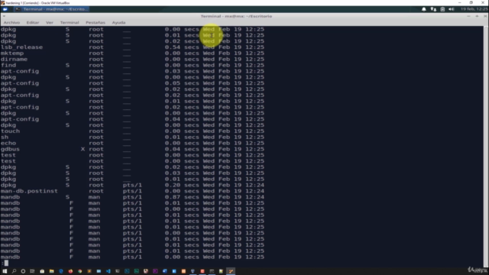Click the touch command name

click(10, 131)
